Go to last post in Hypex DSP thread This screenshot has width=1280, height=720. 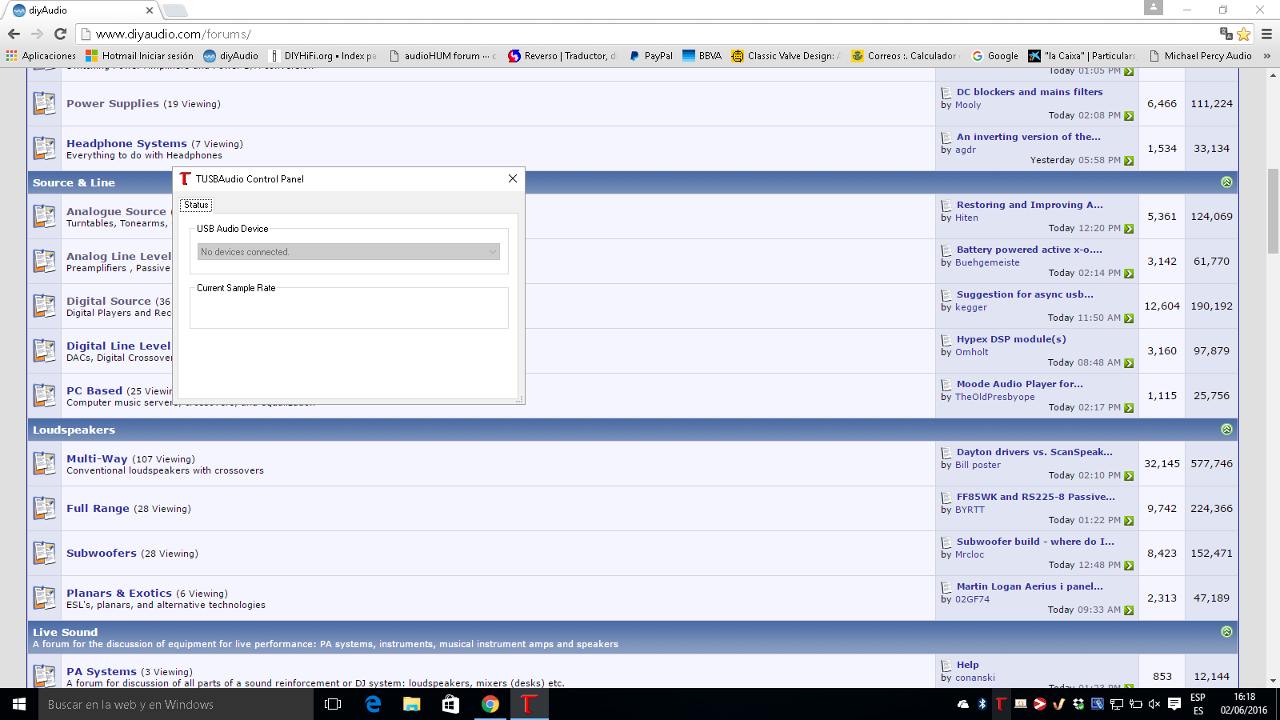tap(1129, 363)
